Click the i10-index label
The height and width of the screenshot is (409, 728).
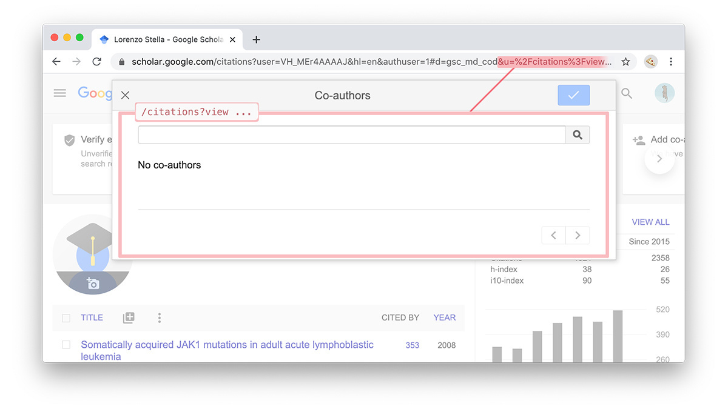(x=507, y=281)
